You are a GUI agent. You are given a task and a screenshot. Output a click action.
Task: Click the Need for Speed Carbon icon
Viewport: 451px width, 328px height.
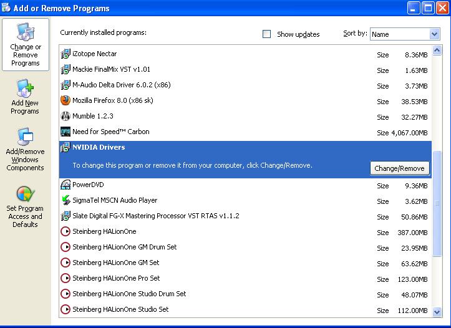tap(65, 132)
